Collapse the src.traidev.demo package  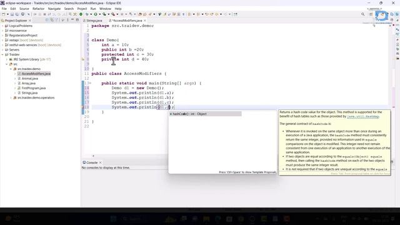point(11,69)
